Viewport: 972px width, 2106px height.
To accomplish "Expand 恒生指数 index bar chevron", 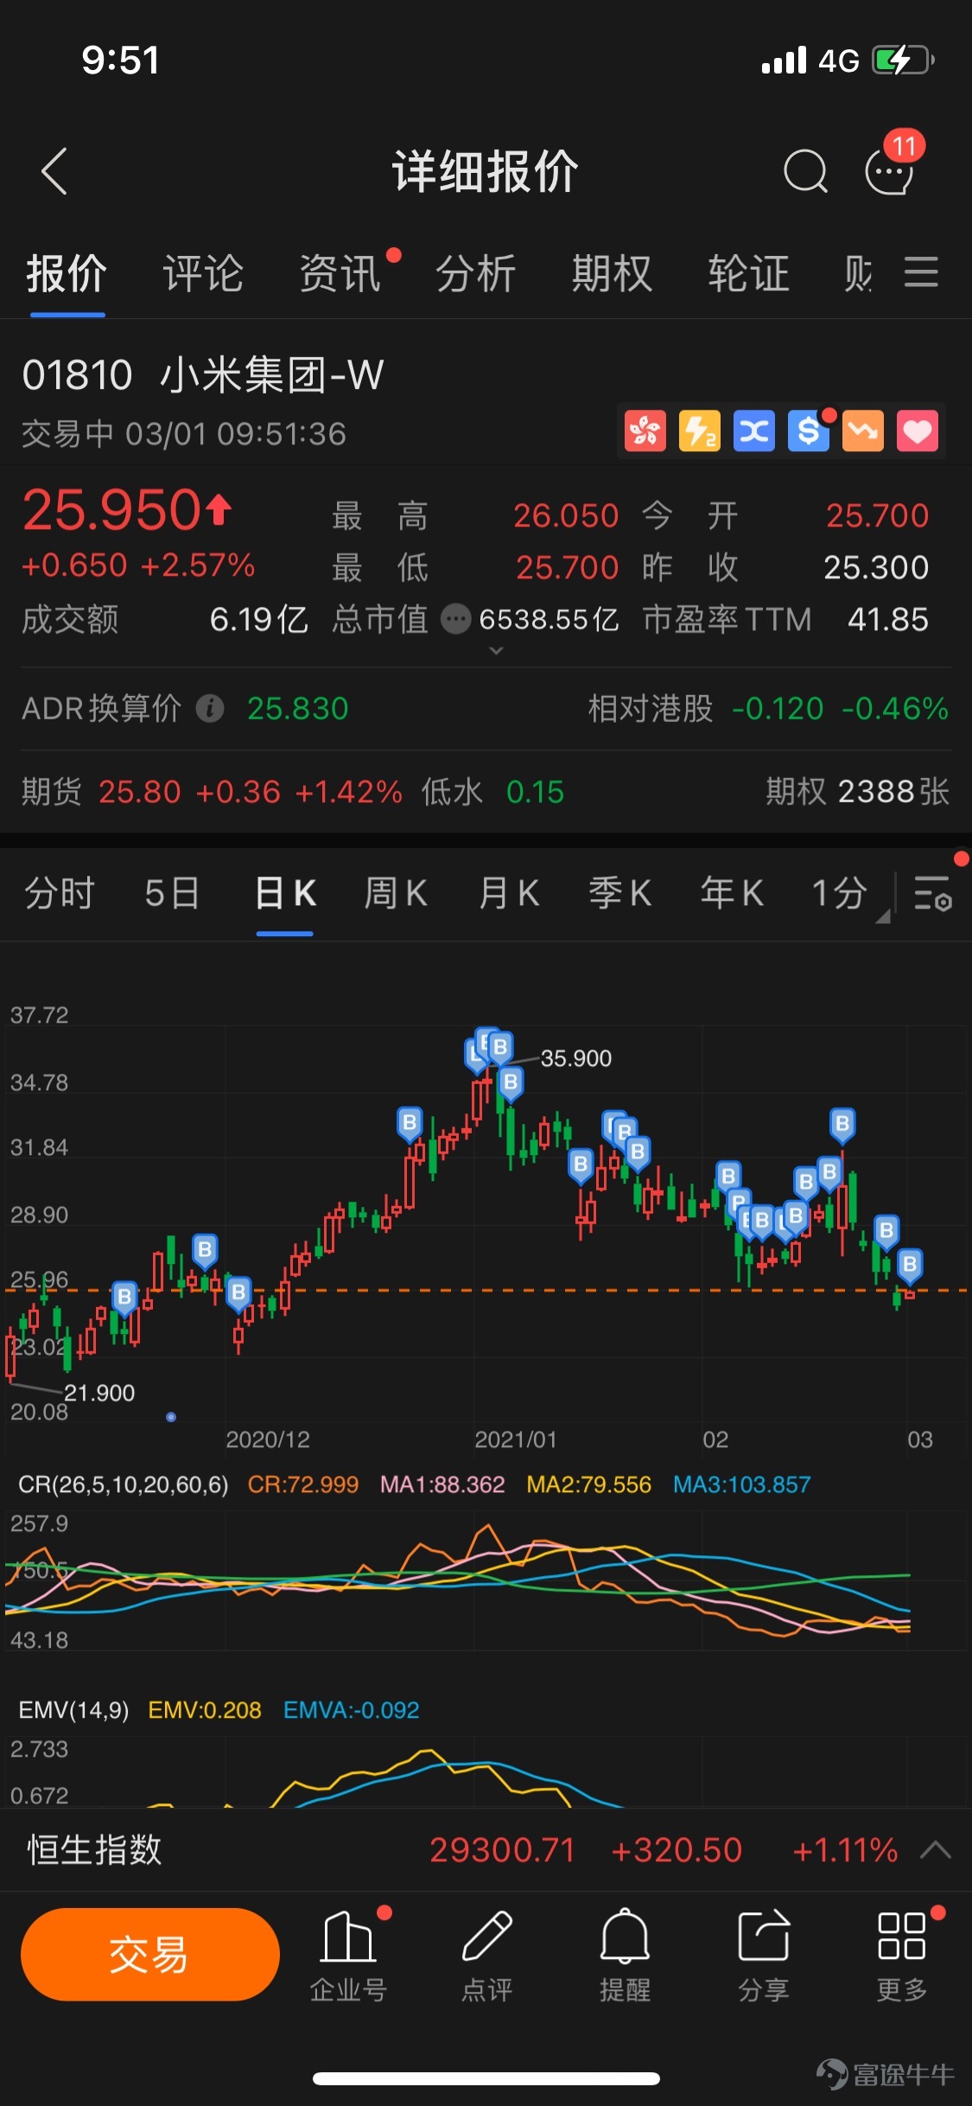I will 936,1850.
